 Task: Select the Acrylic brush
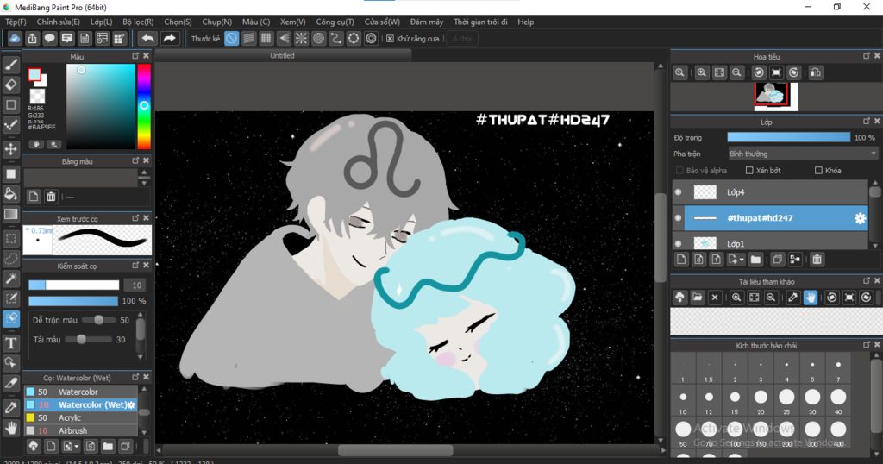[81, 417]
